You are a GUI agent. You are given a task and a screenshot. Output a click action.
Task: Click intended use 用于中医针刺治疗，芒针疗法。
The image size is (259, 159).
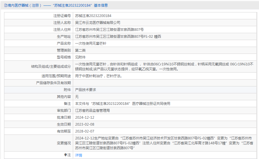coord(99,76)
